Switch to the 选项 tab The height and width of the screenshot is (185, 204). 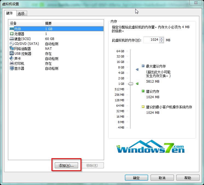coord(21,14)
